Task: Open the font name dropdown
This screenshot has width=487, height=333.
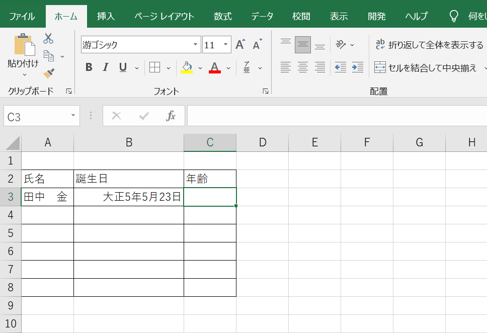Action: point(195,44)
